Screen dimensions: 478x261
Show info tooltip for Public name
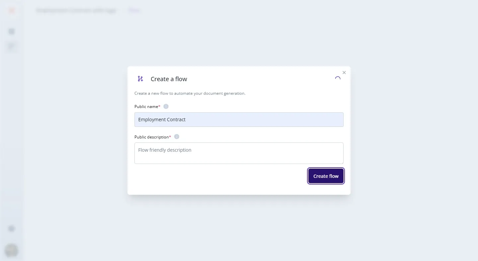[166, 106]
